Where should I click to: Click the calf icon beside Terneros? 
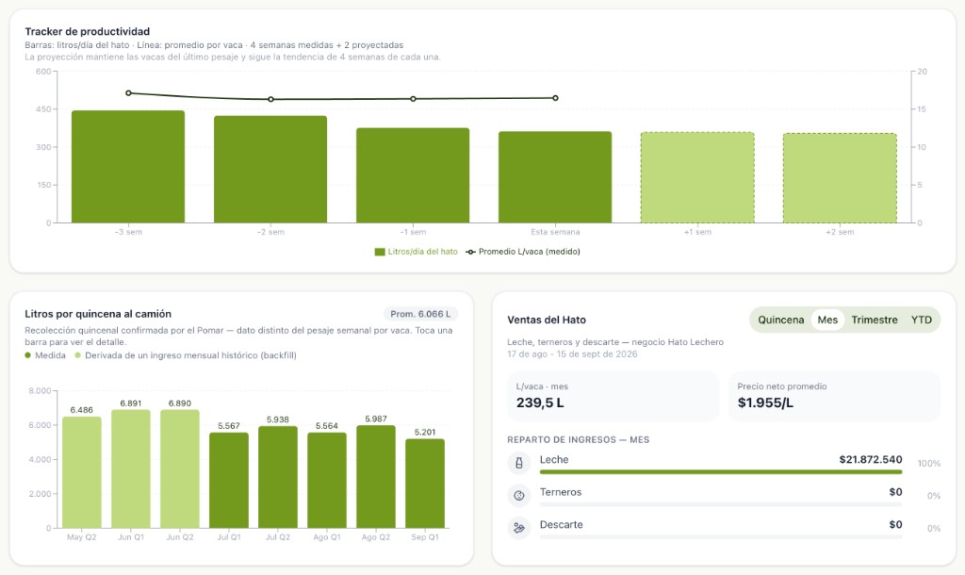(519, 495)
